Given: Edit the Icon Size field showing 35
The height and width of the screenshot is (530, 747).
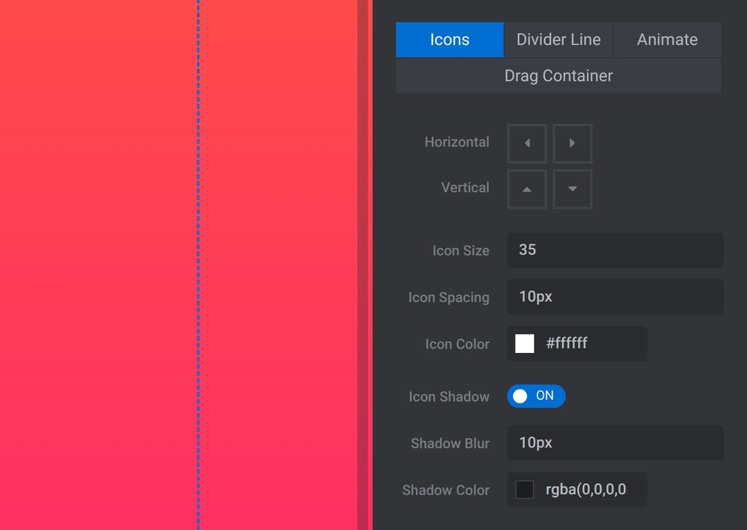Looking at the screenshot, I should point(615,250).
